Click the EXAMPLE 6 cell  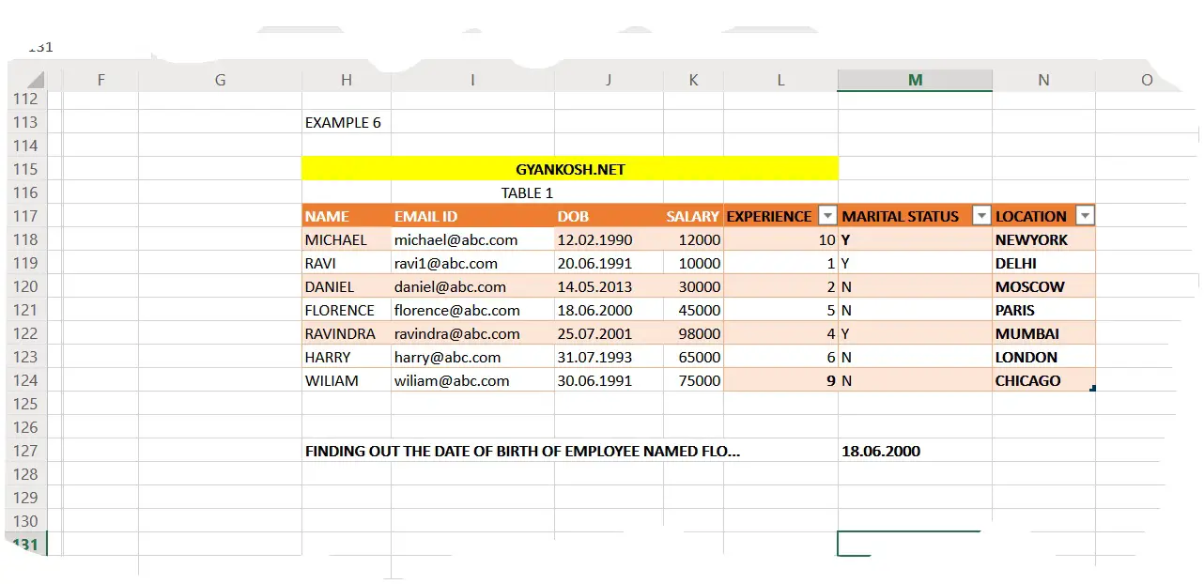(x=347, y=122)
